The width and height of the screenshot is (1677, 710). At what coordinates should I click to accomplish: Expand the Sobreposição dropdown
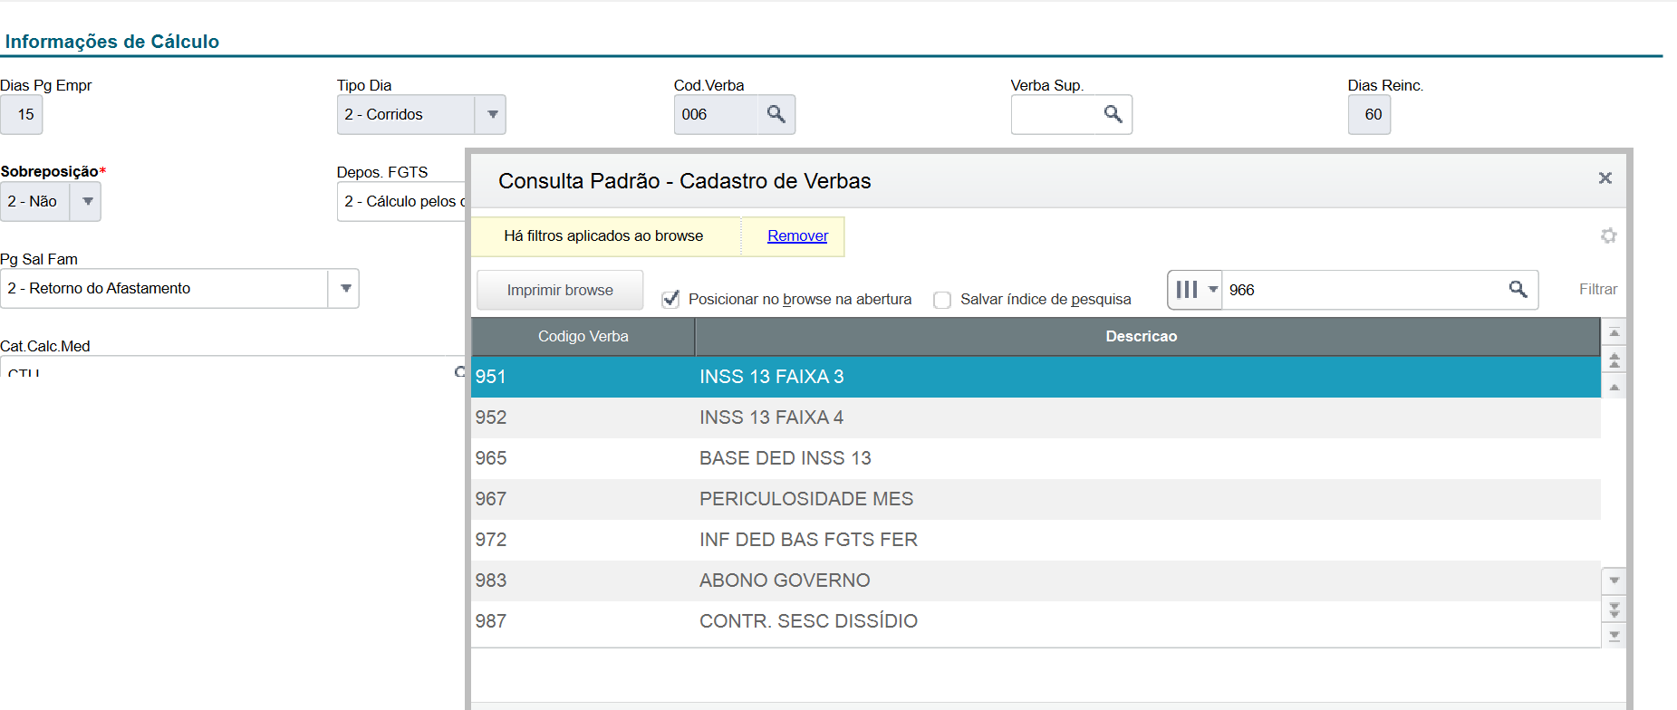click(x=87, y=201)
